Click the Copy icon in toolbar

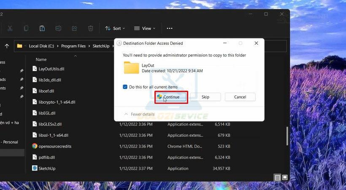coord(26,28)
